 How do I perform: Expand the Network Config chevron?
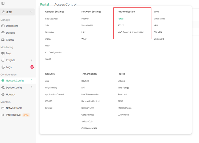32,80
